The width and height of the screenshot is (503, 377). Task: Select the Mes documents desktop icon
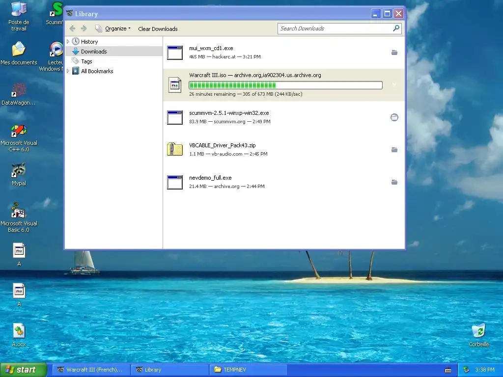click(19, 53)
